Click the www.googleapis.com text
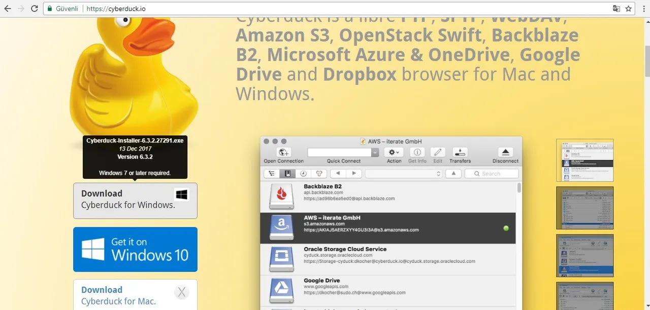The image size is (650, 310). 326,287
